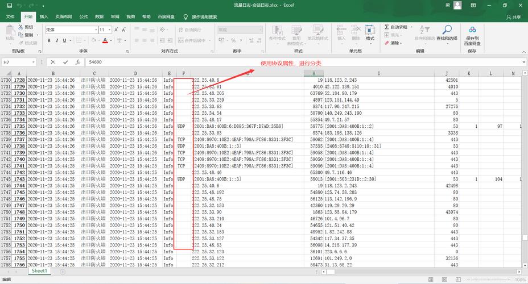The height and width of the screenshot is (284, 528).
Task: Click the Redo arrow icon
Action: coord(31,5)
